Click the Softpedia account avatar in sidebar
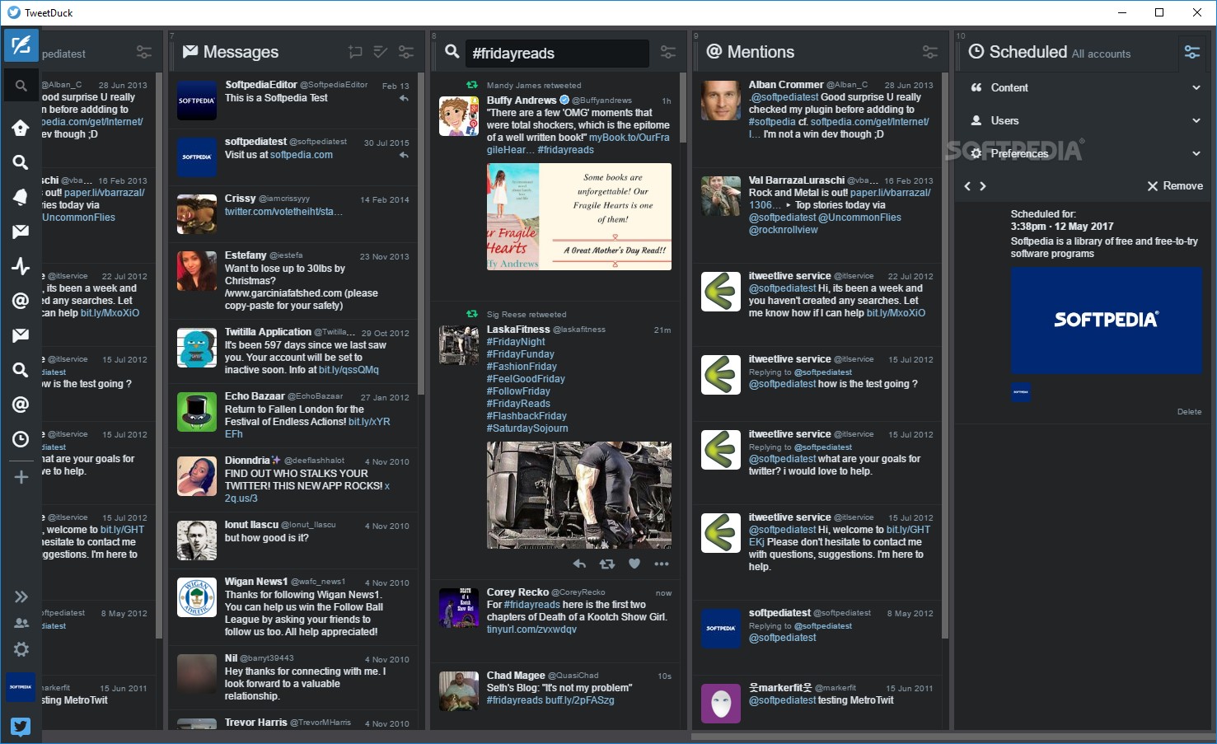This screenshot has width=1217, height=744. 21,686
